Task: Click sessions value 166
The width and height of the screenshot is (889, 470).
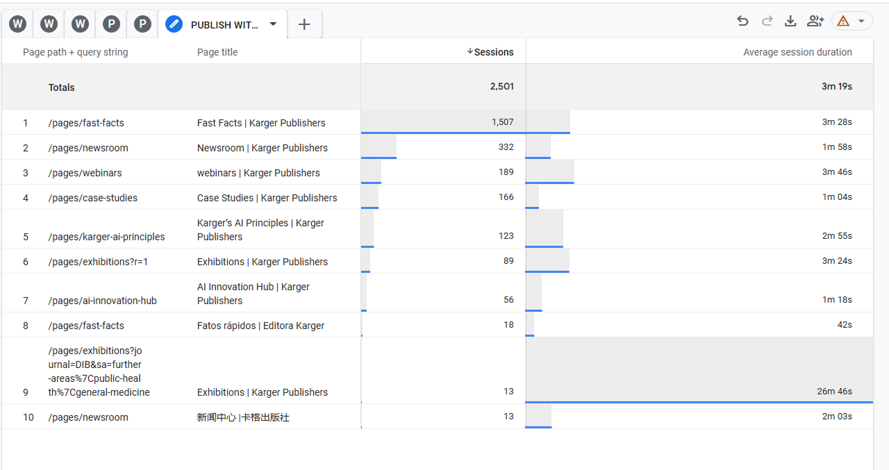Action: click(506, 197)
